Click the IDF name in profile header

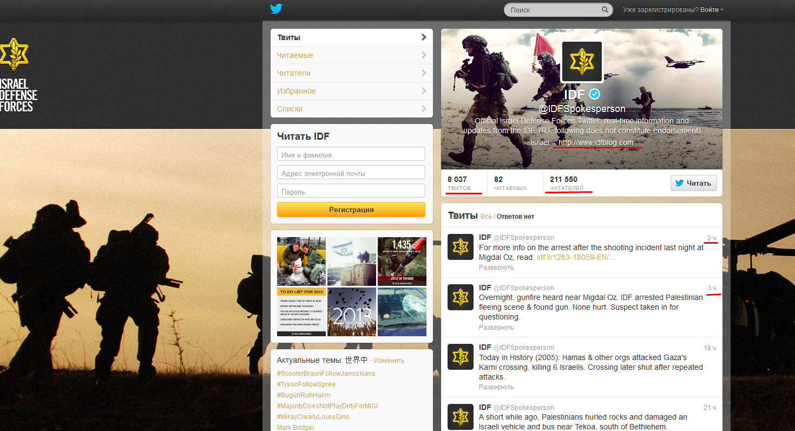click(x=574, y=94)
